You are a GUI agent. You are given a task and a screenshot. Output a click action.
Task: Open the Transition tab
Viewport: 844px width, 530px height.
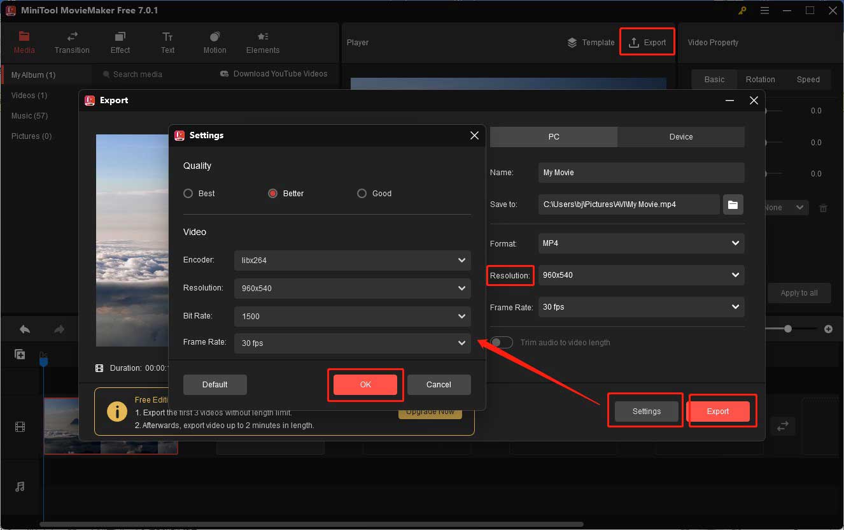(72, 42)
